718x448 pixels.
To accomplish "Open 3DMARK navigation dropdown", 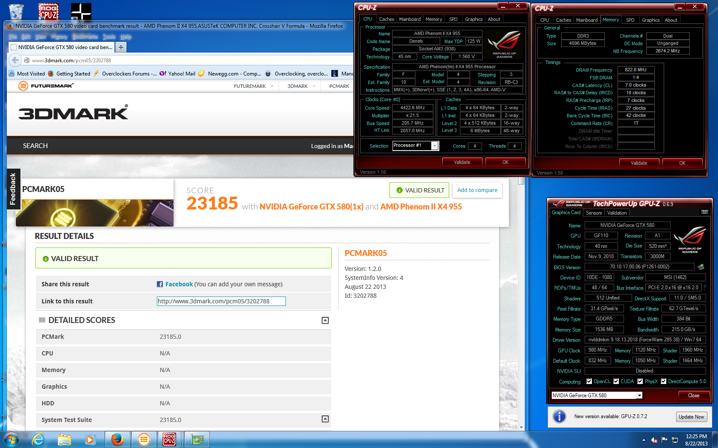I will point(301,86).
